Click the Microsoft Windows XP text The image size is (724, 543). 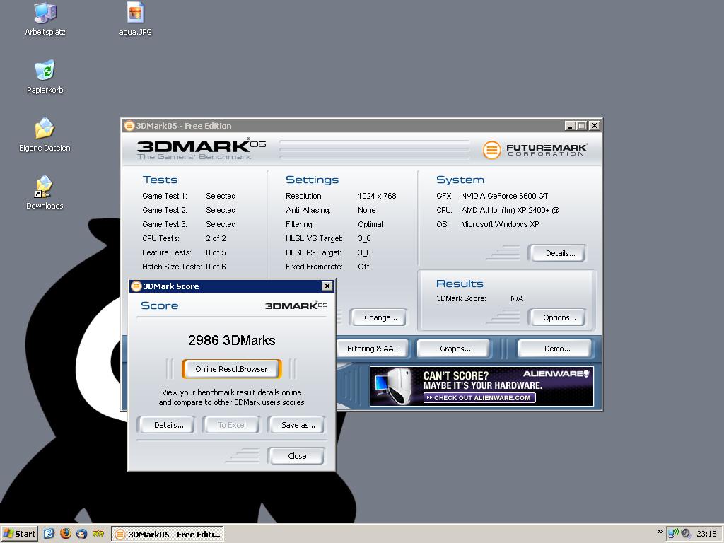(500, 224)
